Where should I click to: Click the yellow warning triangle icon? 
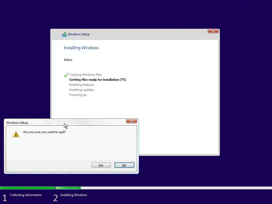click(x=16, y=134)
